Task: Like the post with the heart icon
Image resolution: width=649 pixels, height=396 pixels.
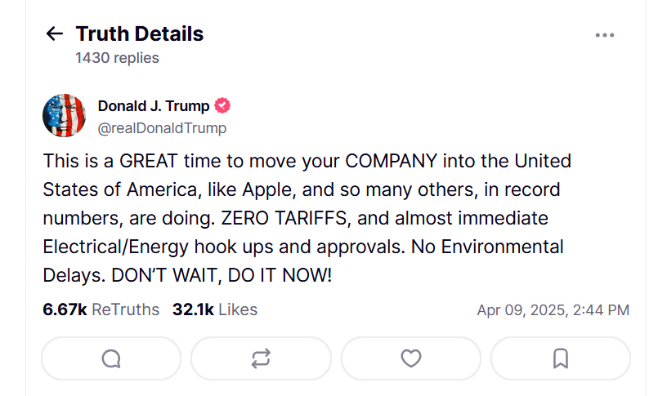Action: click(411, 358)
